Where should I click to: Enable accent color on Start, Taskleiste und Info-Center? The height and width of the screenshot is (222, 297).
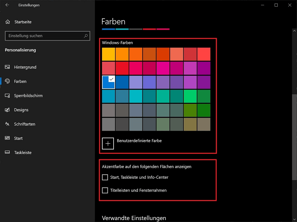pos(105,177)
